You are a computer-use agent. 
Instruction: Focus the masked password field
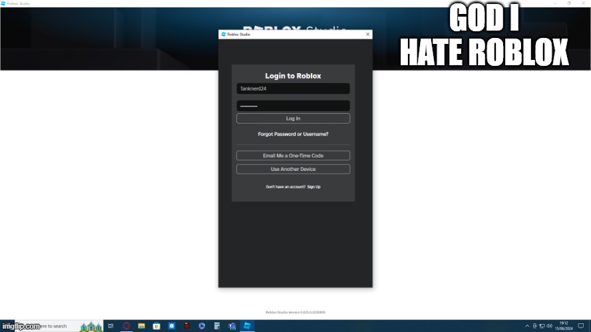tap(293, 106)
